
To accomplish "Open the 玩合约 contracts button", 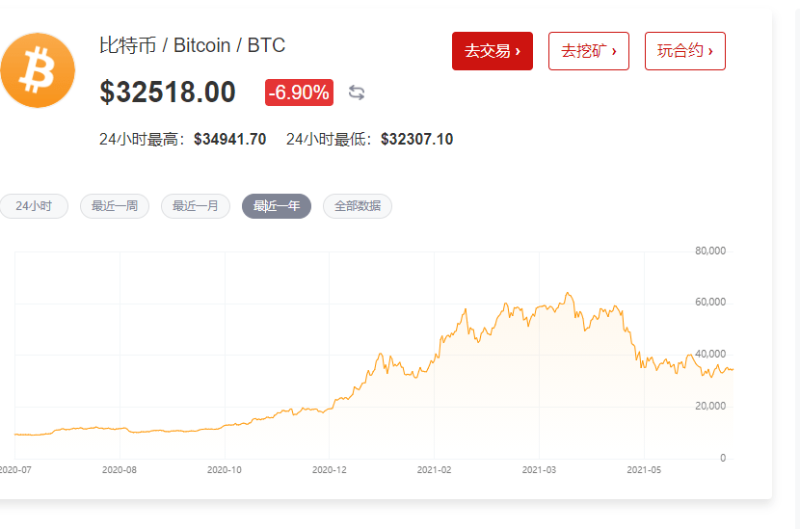I will coord(685,51).
